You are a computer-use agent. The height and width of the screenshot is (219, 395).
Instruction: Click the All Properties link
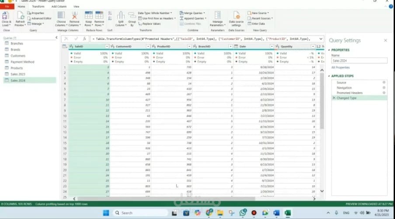(341, 67)
